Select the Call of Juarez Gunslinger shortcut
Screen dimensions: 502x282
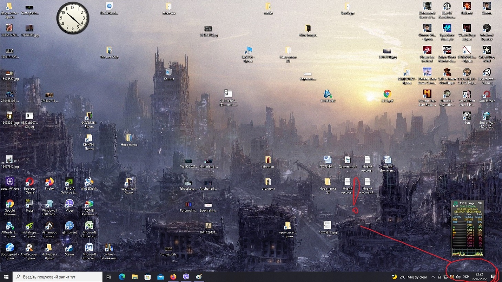(x=447, y=76)
